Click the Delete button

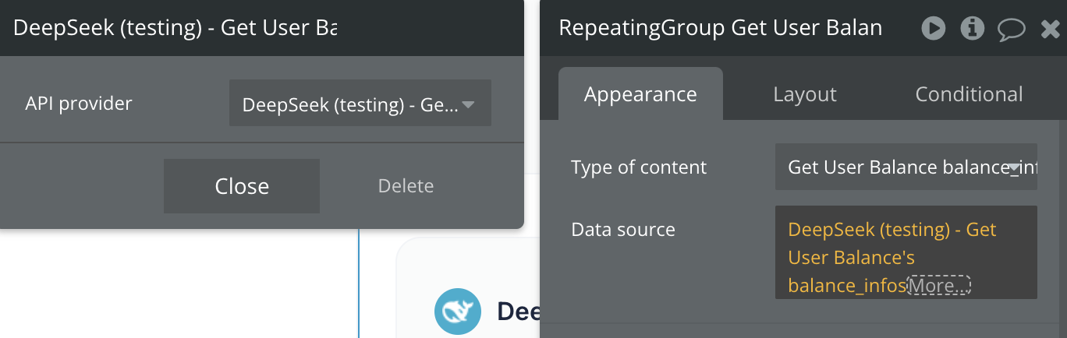[406, 186]
